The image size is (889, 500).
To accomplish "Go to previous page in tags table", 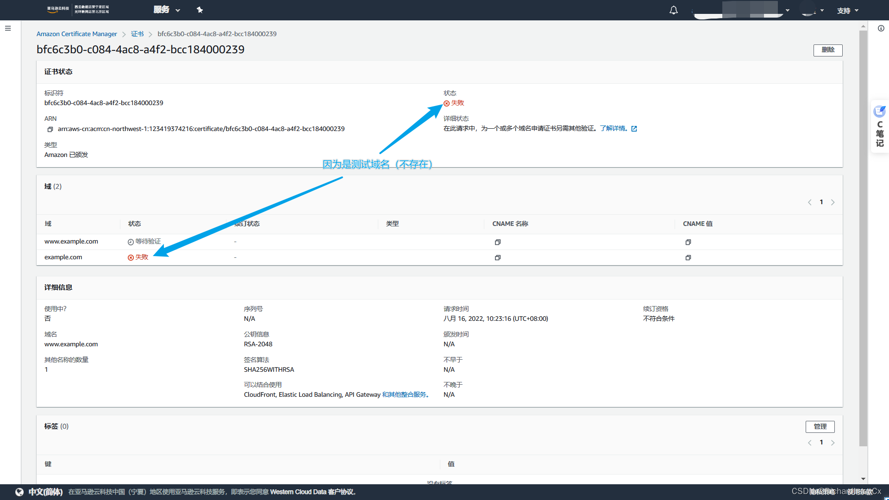I will click(810, 443).
